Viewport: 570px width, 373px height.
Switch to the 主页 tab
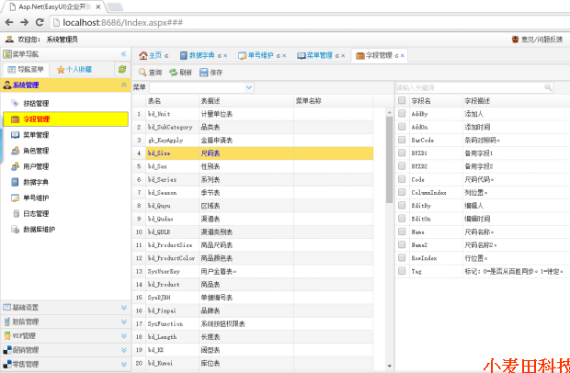click(x=154, y=55)
